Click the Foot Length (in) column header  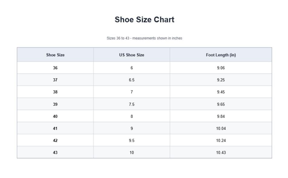221,55
